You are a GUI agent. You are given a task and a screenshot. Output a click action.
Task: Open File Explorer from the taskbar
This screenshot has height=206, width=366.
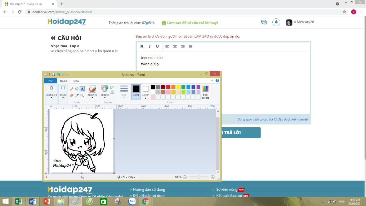pos(61,201)
